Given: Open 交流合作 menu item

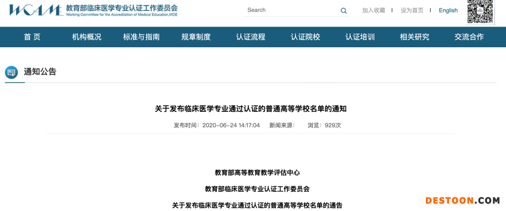Looking at the screenshot, I should point(469,37).
